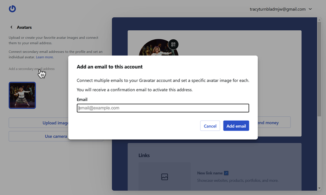Open the tracyturnbladmjw@gmail.com account dropdown
326x195 pixels.
281,9
